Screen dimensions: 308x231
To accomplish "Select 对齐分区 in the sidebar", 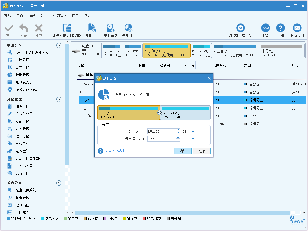I will pyautogui.click(x=22, y=129).
